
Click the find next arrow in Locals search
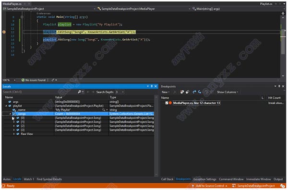coord(93,92)
